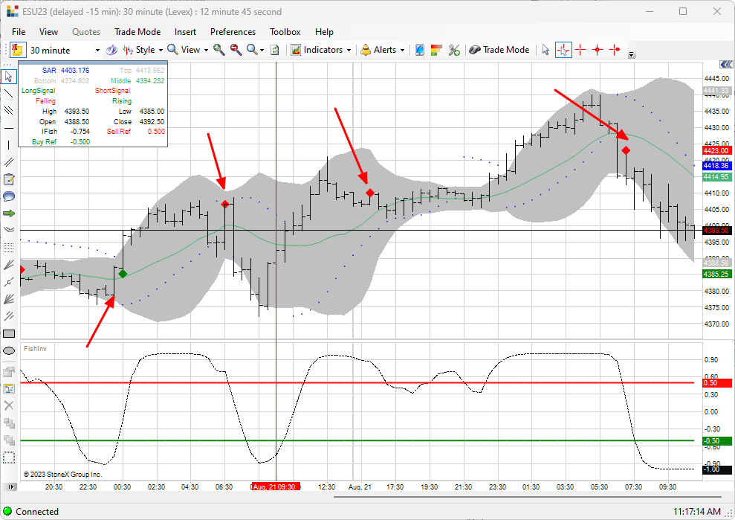Click the zoom out magnifier icon

pos(236,50)
